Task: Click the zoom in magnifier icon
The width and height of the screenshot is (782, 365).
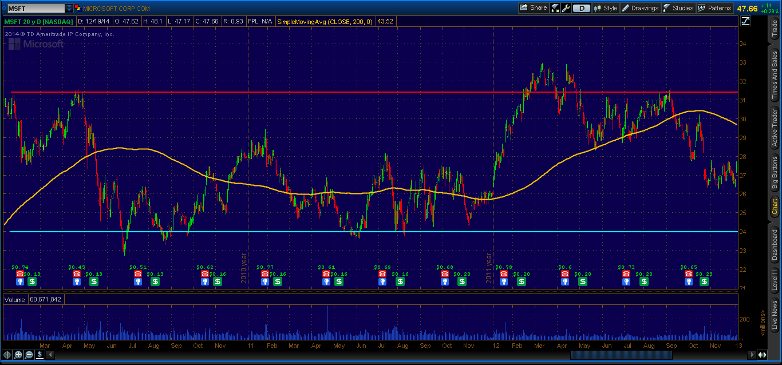Action: click(x=18, y=354)
